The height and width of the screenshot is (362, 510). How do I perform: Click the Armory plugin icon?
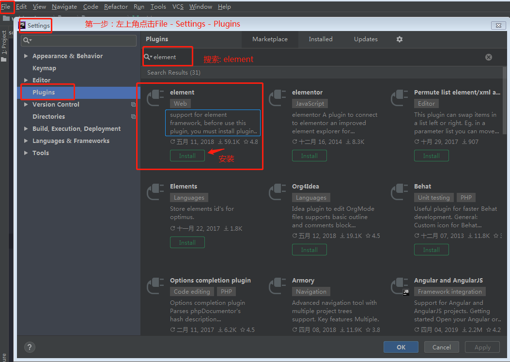[x=277, y=286]
